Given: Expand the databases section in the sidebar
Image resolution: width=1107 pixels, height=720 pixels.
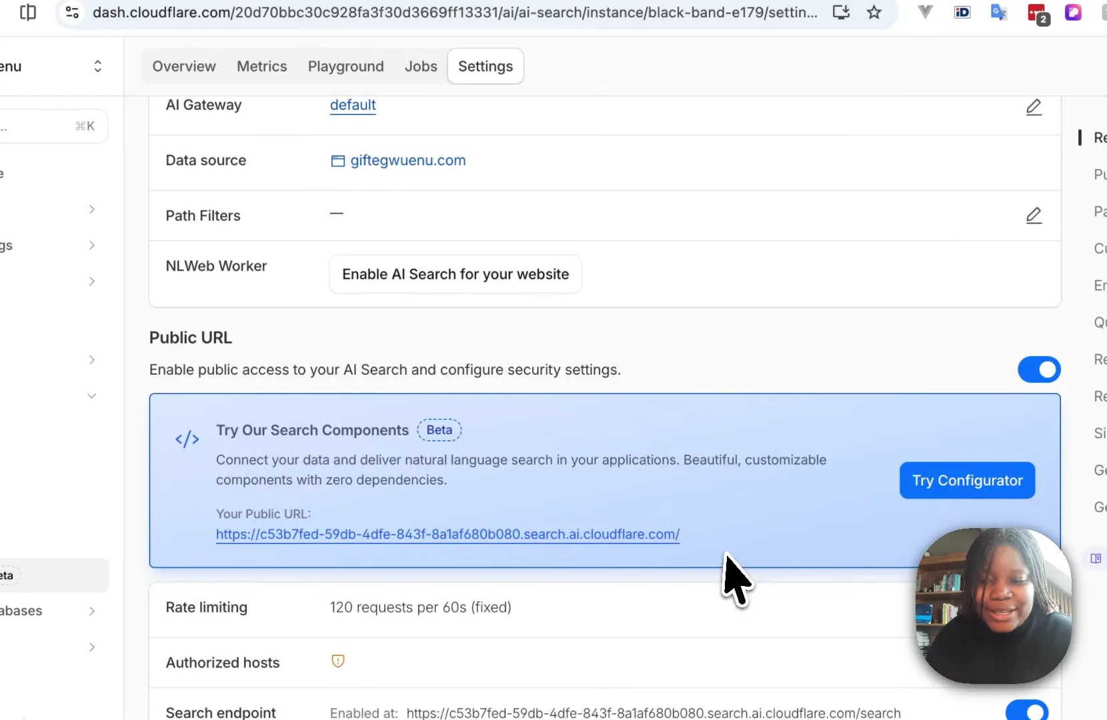Looking at the screenshot, I should (91, 611).
